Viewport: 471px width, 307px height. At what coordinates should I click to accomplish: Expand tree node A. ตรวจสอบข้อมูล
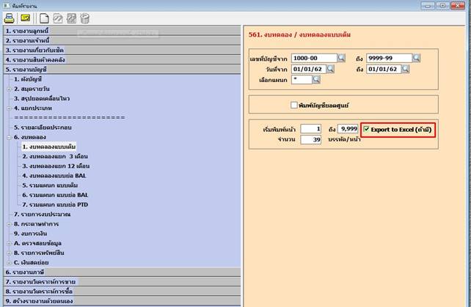pos(9,243)
